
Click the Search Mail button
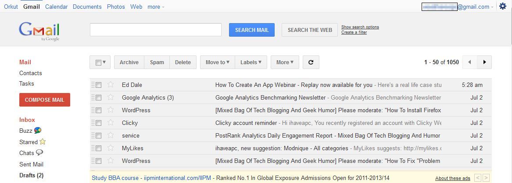tap(252, 30)
